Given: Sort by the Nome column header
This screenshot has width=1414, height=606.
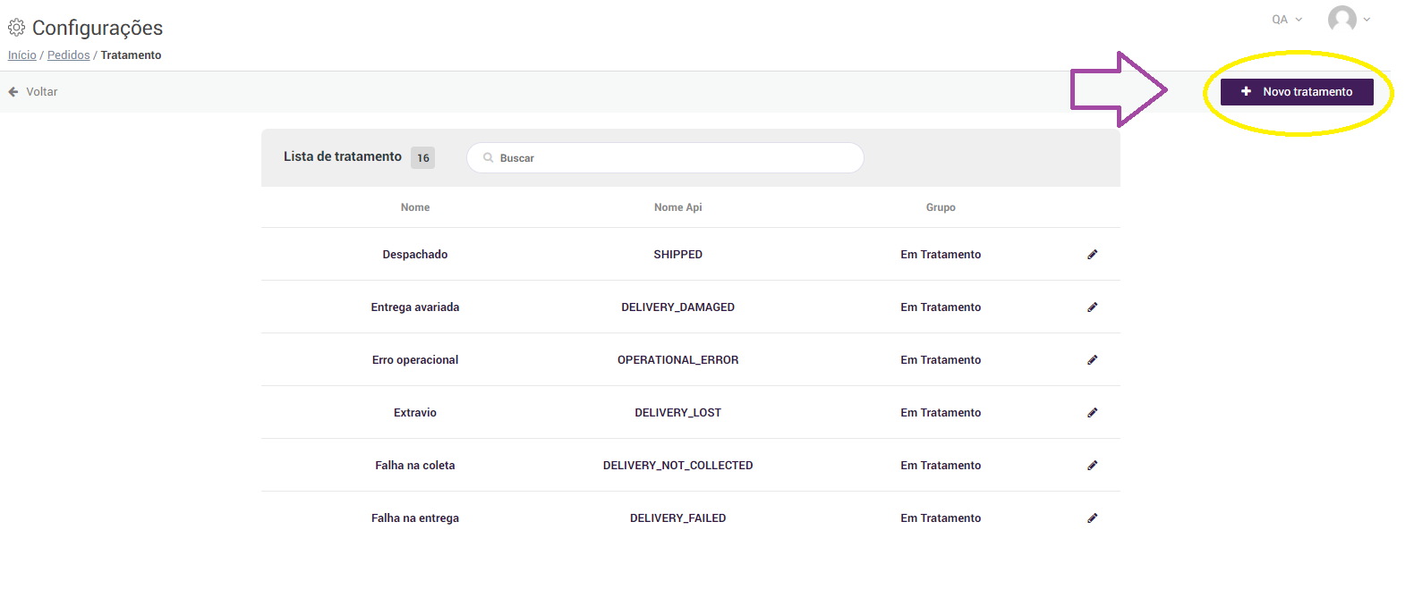Looking at the screenshot, I should point(415,207).
